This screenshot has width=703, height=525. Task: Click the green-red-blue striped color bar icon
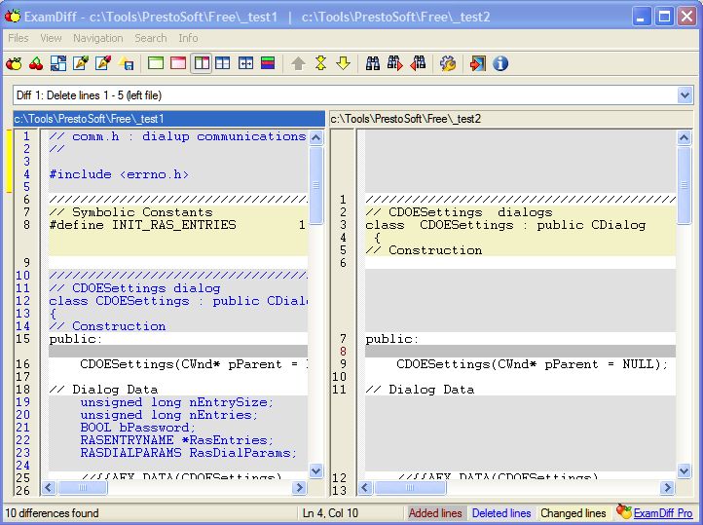[268, 63]
